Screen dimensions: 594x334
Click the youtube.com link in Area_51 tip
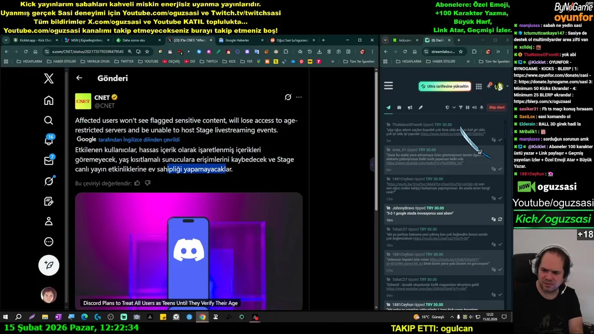(x=424, y=163)
